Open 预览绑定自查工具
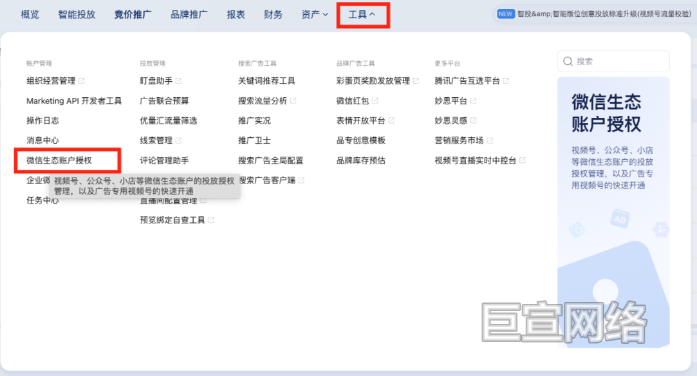 pyautogui.click(x=172, y=220)
